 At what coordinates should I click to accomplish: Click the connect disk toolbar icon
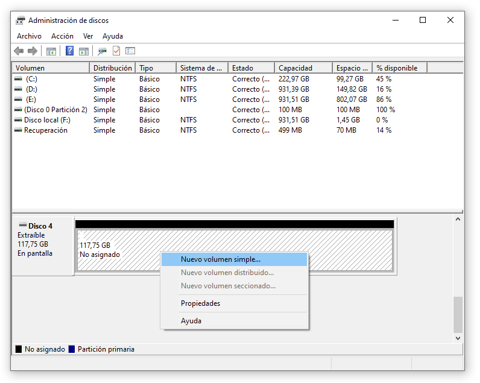coord(102,51)
